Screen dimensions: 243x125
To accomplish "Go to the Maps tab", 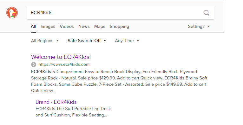I will (x=100, y=26).
